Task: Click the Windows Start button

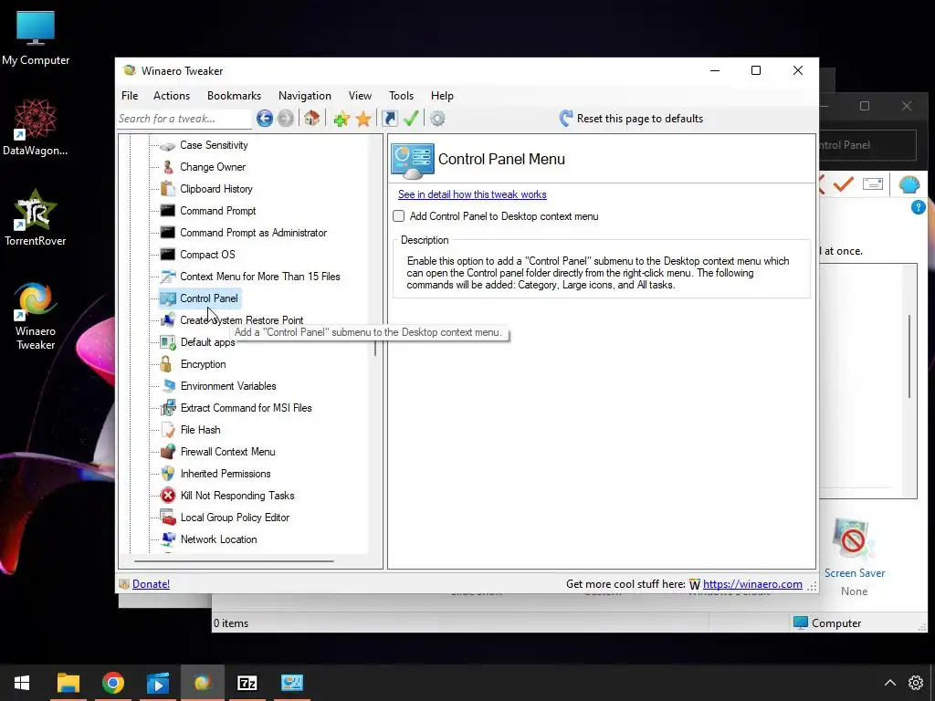Action: point(22,683)
